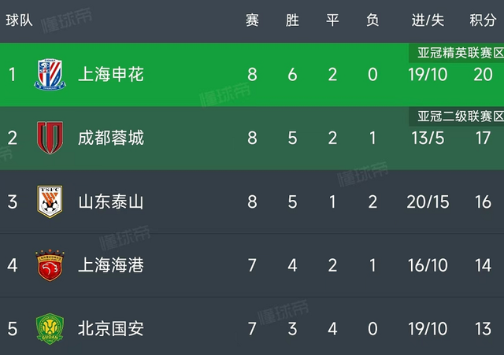The width and height of the screenshot is (504, 355).
Task: Open the 成都蓉城 team page
Action: 110,138
